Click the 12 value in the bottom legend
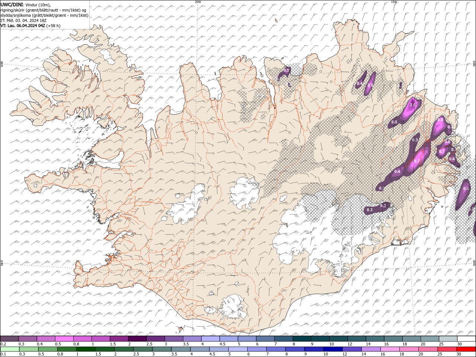 (x=345, y=354)
